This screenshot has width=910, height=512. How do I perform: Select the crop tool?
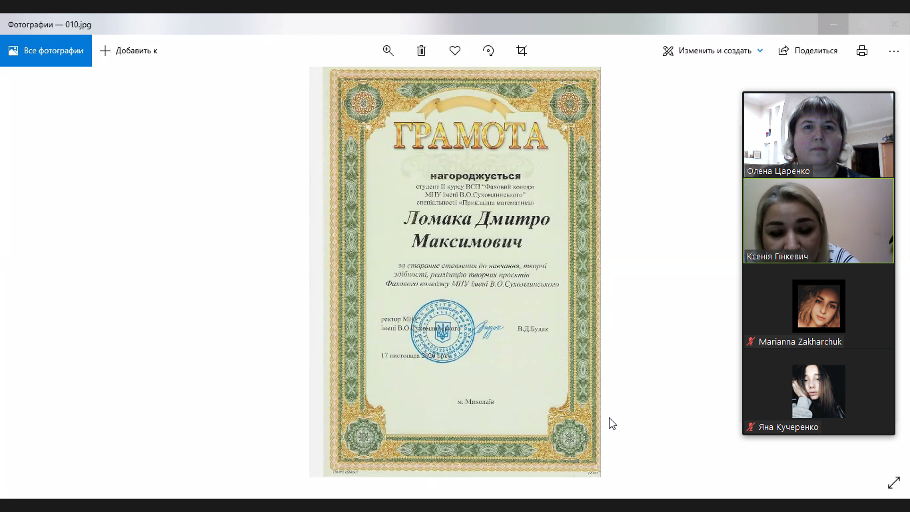tap(522, 51)
